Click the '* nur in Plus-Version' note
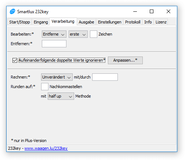The height and width of the screenshot is (160, 185). tap(29, 141)
